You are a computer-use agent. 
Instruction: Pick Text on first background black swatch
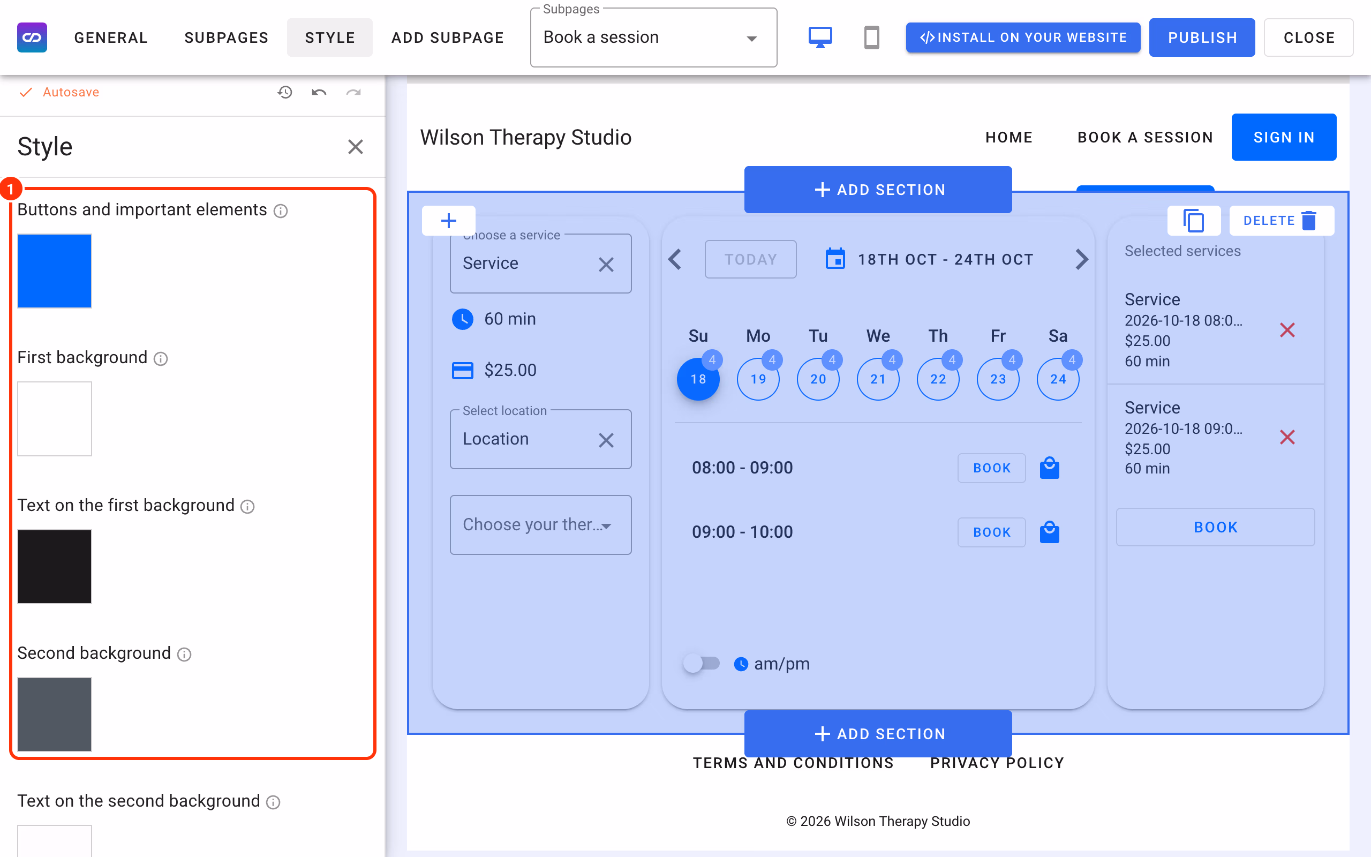(x=55, y=566)
